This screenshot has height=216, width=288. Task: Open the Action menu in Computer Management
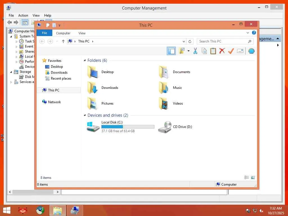coord(23,15)
